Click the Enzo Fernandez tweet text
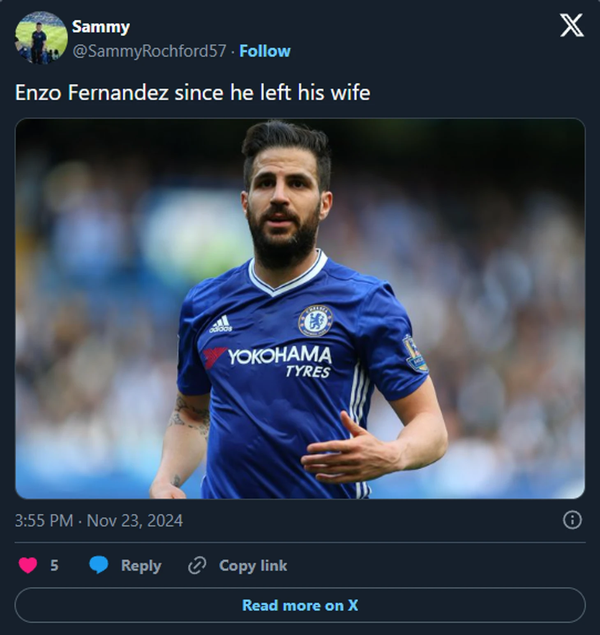 tap(192, 93)
